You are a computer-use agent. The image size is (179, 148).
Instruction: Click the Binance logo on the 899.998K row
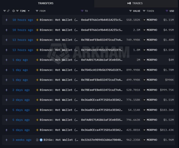(x=37, y=70)
